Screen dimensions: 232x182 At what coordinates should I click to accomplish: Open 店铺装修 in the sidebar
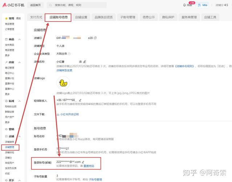click(9, 142)
